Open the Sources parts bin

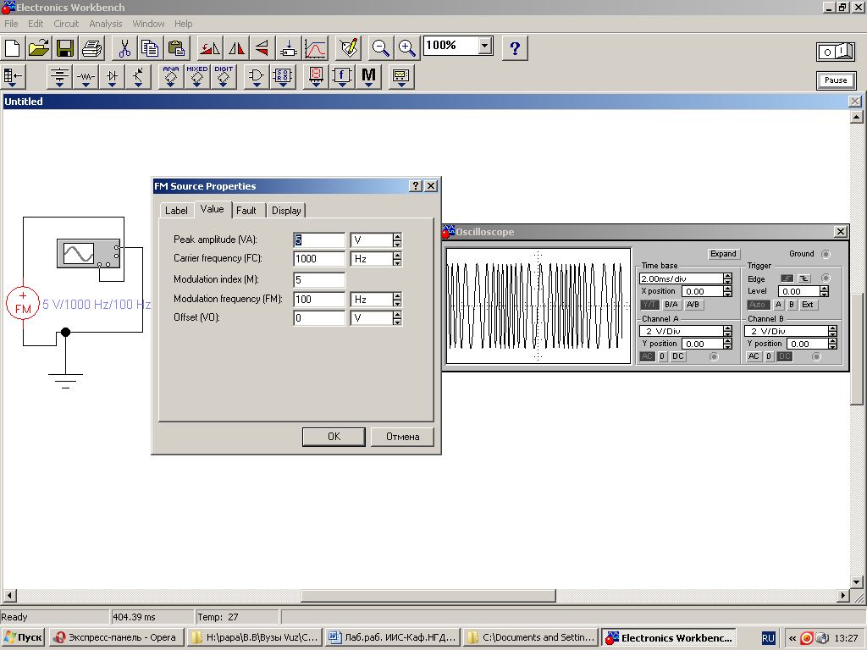[x=59, y=77]
